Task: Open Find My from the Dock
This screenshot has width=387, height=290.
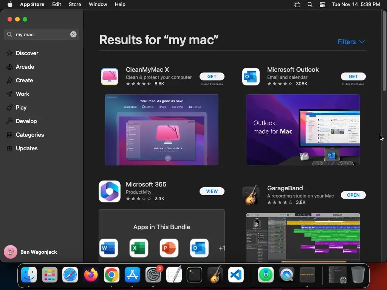Action: [266, 275]
